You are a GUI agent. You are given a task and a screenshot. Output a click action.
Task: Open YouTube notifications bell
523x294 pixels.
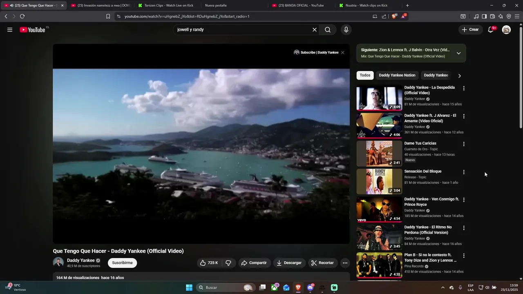tap(491, 29)
